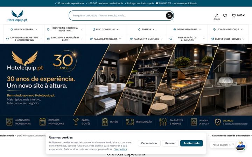Click the Bares e Cafés cocktail icon

(x=76, y=122)
